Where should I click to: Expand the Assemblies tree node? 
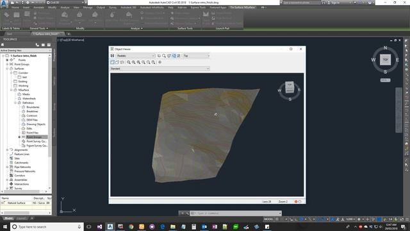pyautogui.click(x=7, y=180)
